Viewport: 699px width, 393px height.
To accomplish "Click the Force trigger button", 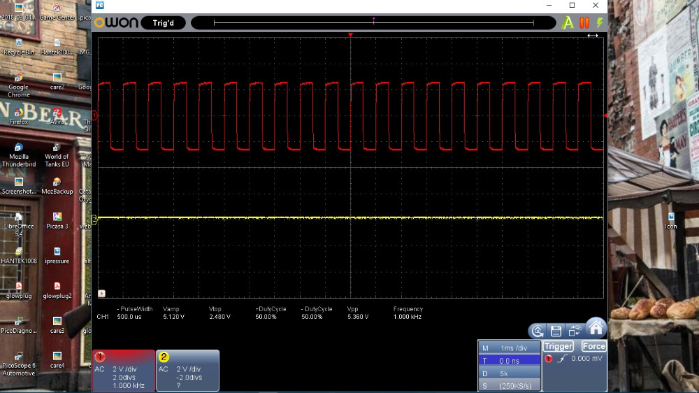I will 593,346.
